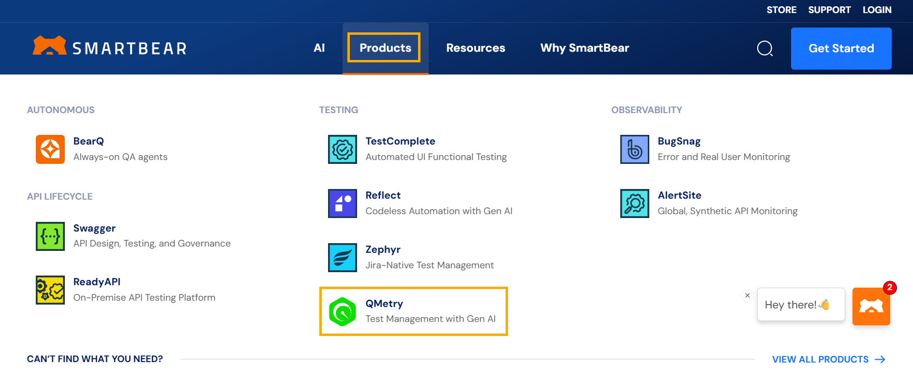The height and width of the screenshot is (379, 913).
Task: Open the Products menu
Action: (385, 48)
